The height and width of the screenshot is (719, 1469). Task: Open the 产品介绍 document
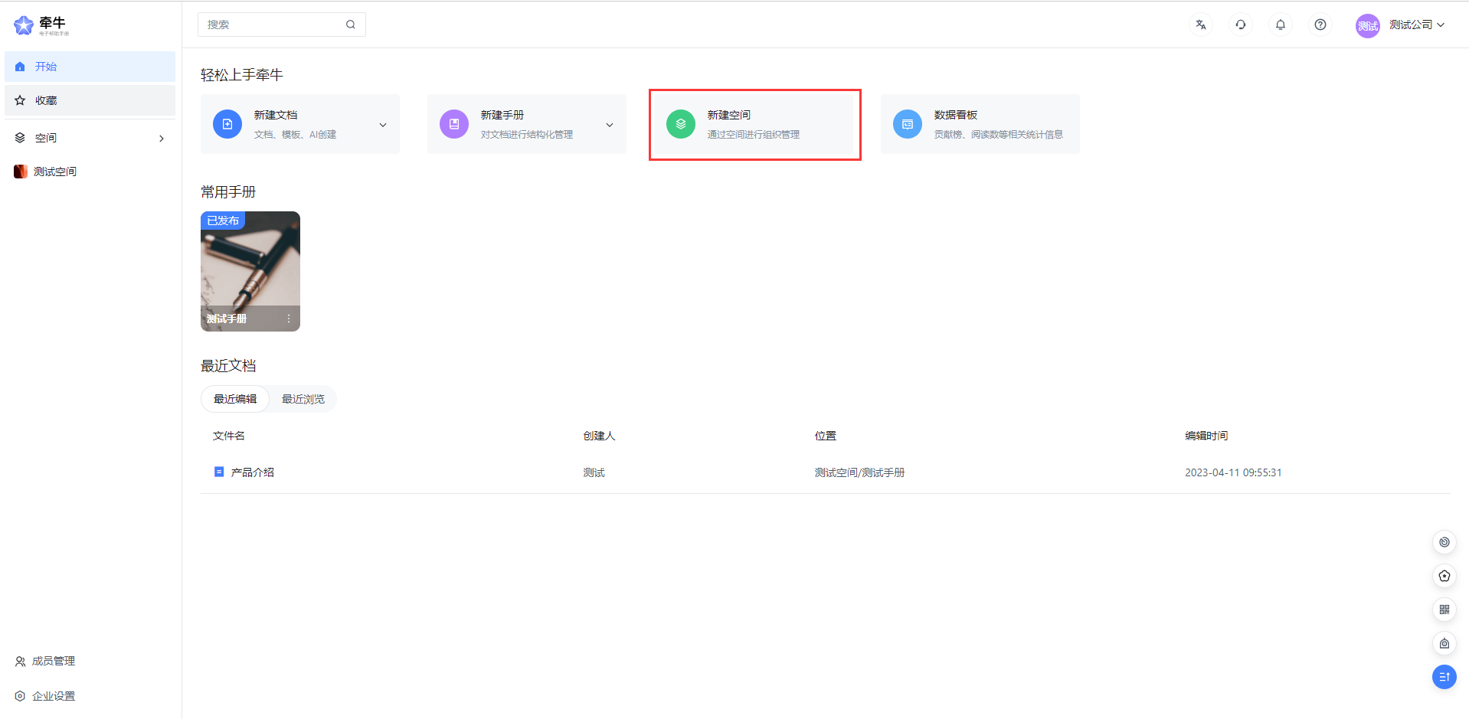point(253,472)
